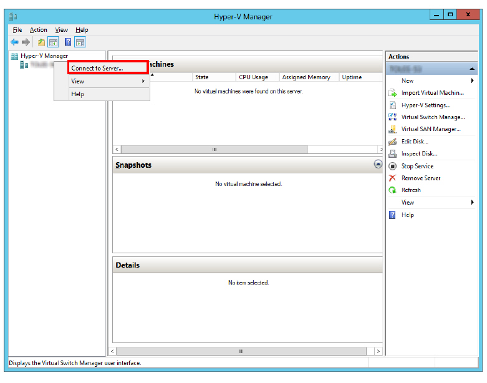Click the Up one level folder icon
Viewport: 487px width, 383px height.
pos(41,42)
